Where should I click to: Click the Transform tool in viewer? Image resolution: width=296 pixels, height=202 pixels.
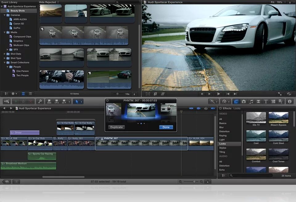pos(148,94)
